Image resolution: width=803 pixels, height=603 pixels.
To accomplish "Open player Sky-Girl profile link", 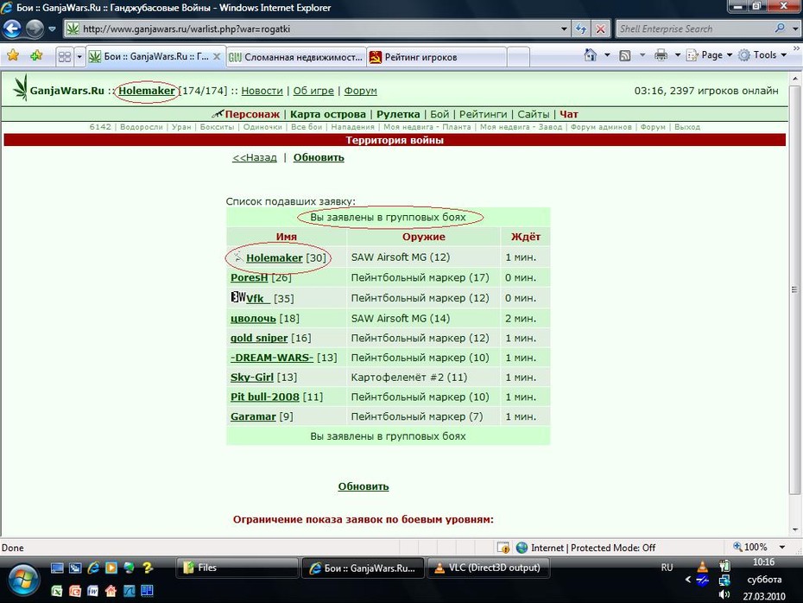I will click(252, 377).
